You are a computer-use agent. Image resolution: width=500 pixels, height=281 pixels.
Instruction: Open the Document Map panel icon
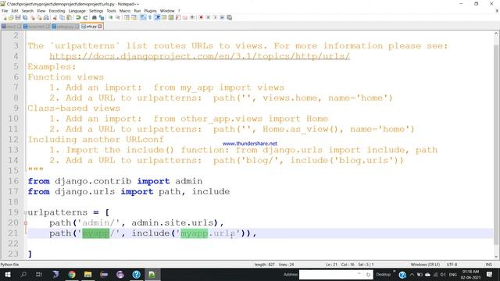click(171, 17)
